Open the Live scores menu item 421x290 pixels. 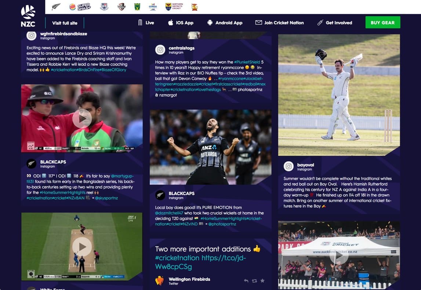pyautogui.click(x=146, y=23)
